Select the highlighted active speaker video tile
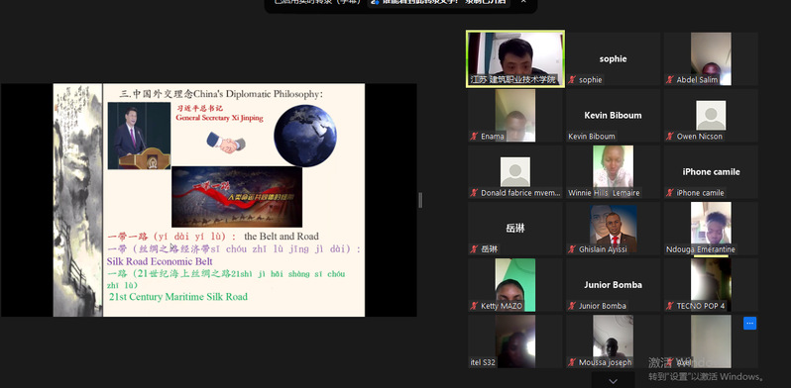This screenshot has height=388, width=791. point(515,59)
